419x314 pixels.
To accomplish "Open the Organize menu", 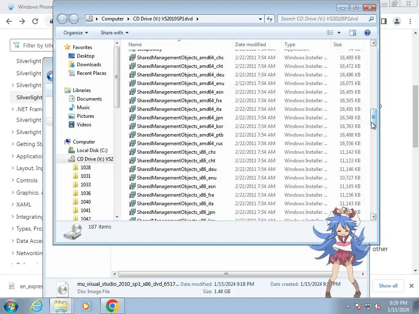I will [76, 33].
